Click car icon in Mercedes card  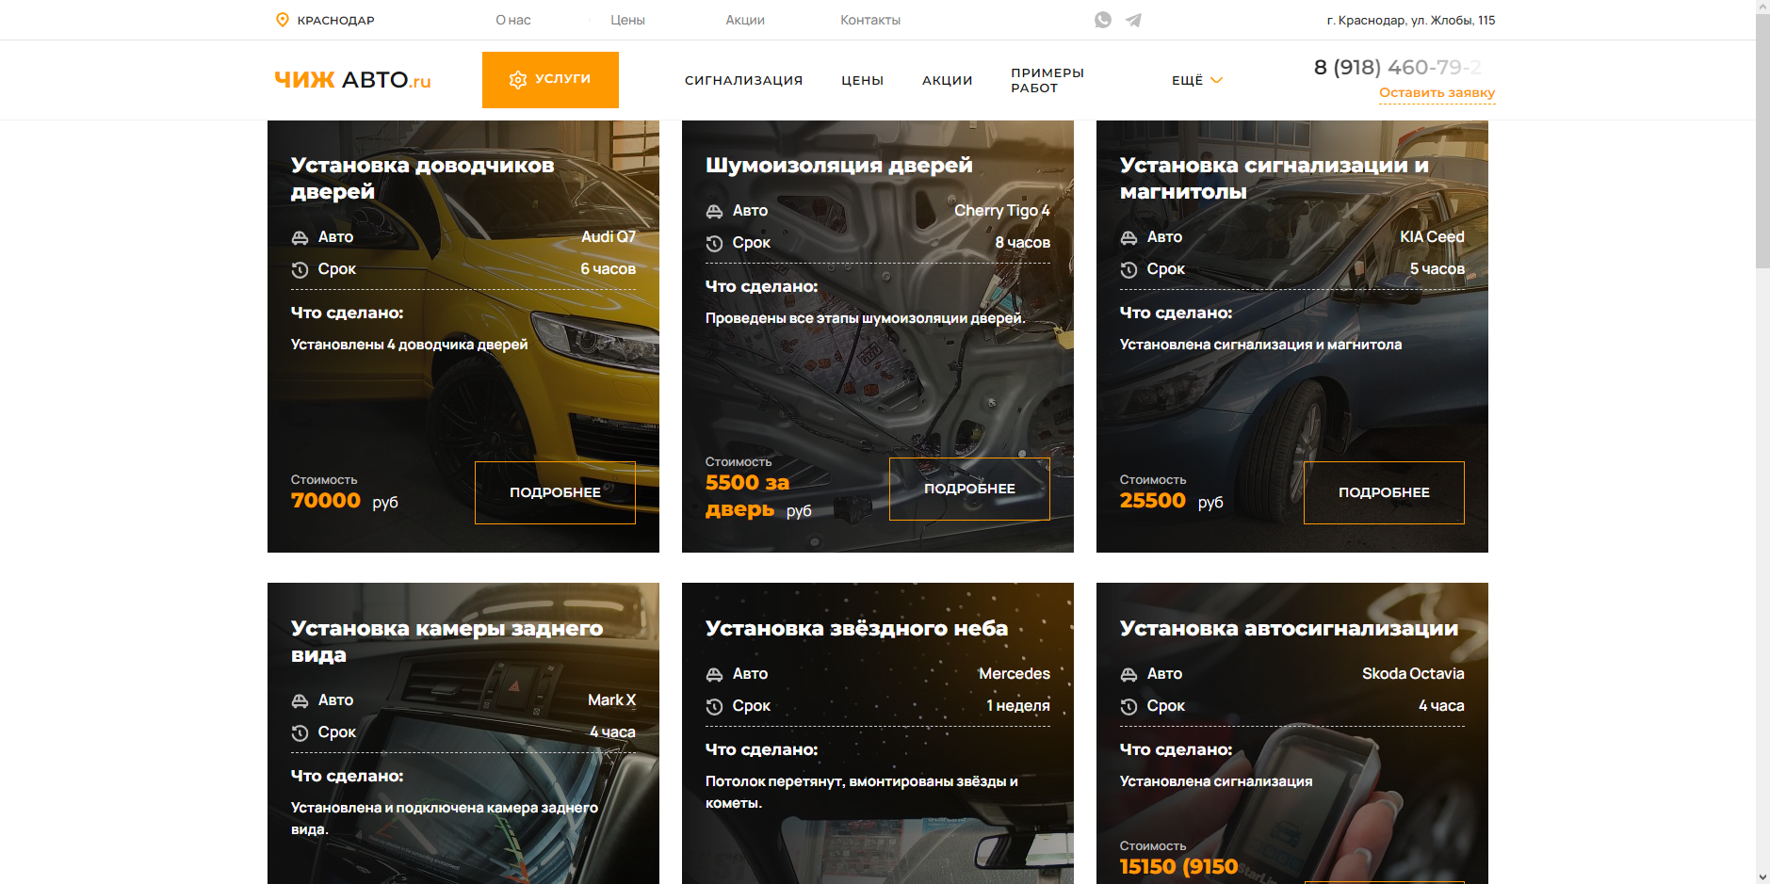tap(714, 674)
